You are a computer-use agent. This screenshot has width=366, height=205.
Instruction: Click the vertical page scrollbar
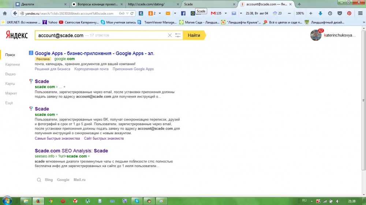(x=364, y=100)
